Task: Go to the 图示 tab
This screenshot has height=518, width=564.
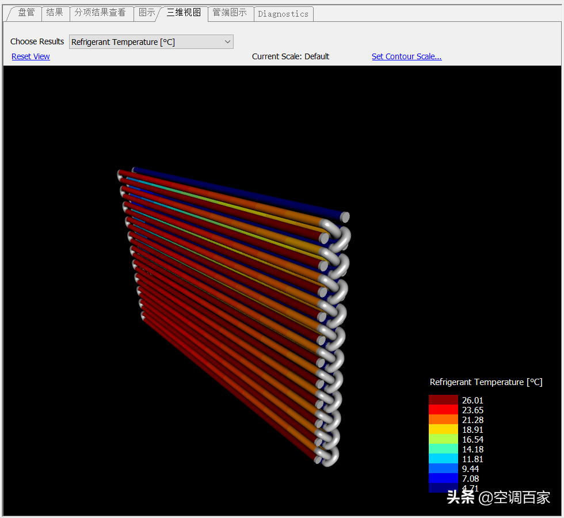Action: 147,13
